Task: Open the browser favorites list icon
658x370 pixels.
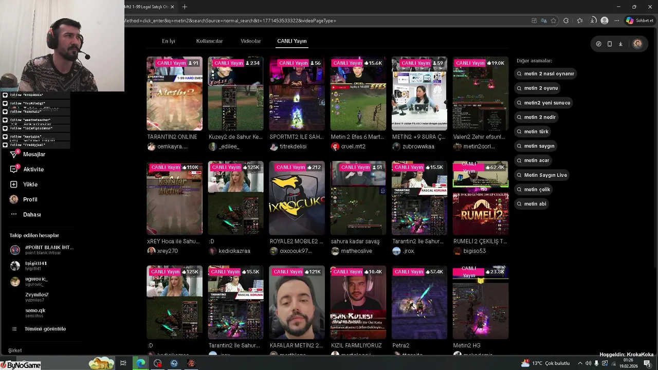Action: (x=580, y=21)
